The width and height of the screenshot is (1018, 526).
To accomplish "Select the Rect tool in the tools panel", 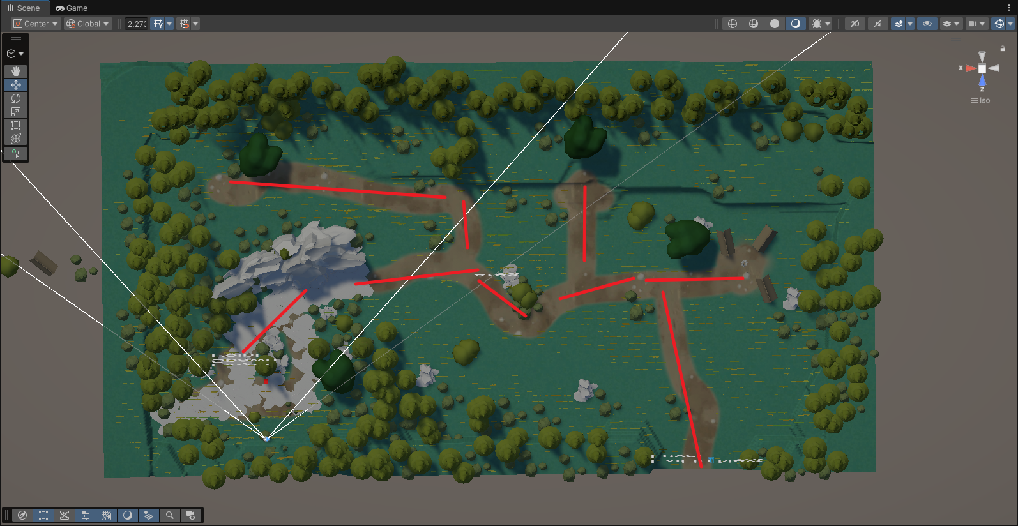I will click(x=16, y=125).
